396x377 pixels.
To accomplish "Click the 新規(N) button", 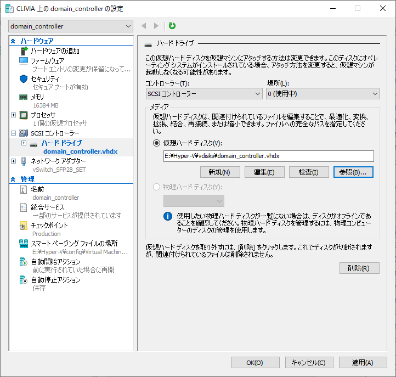I will [x=220, y=172].
